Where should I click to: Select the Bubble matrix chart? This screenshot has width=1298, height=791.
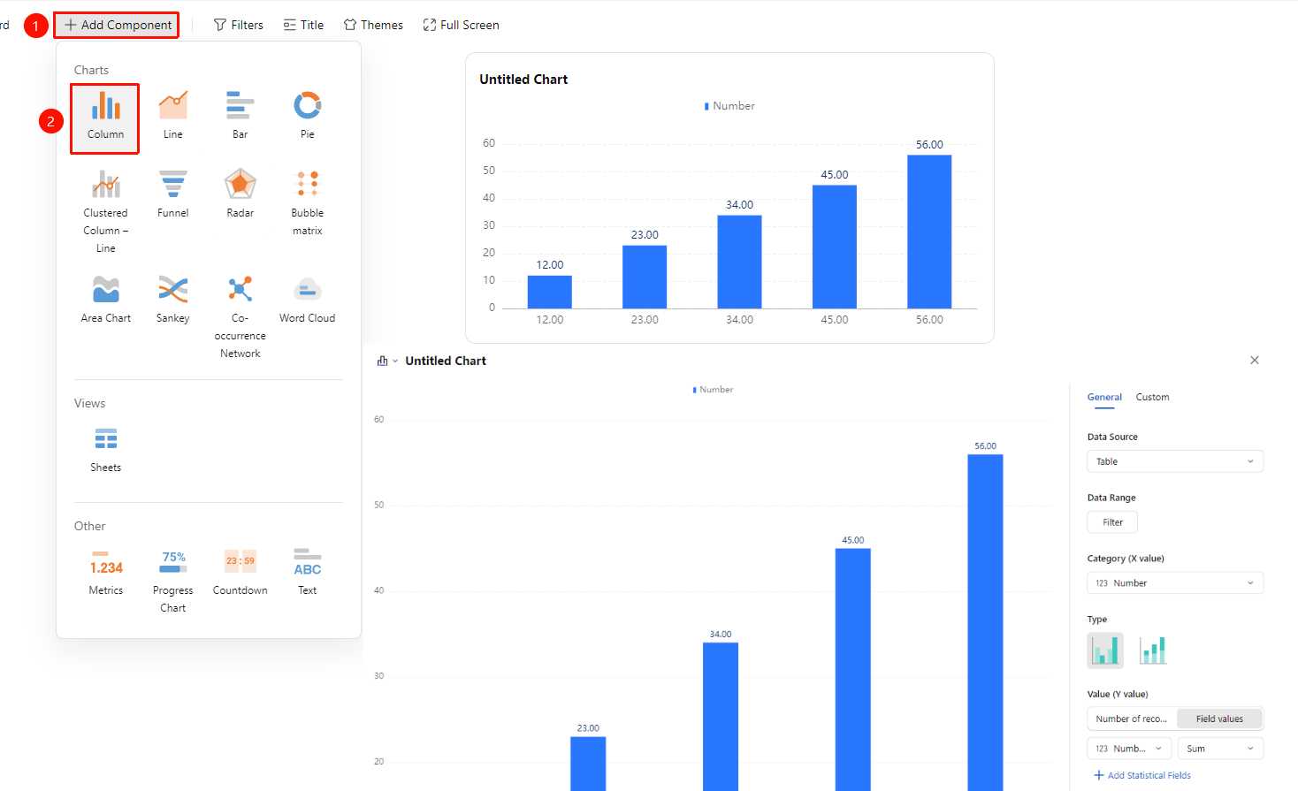(308, 203)
